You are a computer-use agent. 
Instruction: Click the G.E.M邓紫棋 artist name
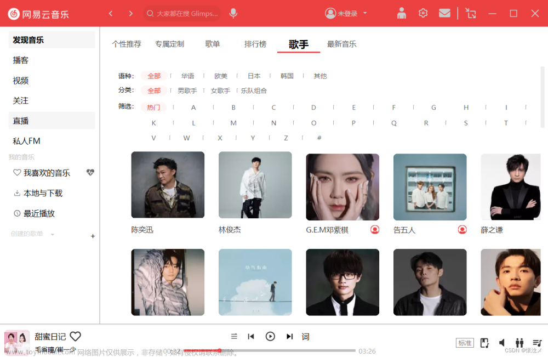coord(327,230)
